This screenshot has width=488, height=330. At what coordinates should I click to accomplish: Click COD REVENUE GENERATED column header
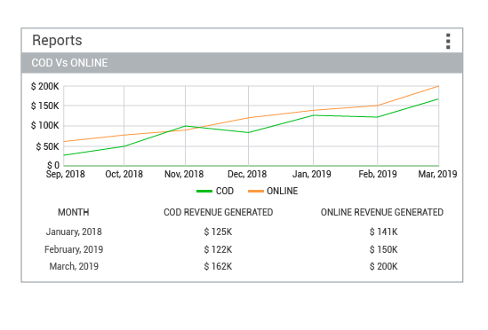pos(218,212)
